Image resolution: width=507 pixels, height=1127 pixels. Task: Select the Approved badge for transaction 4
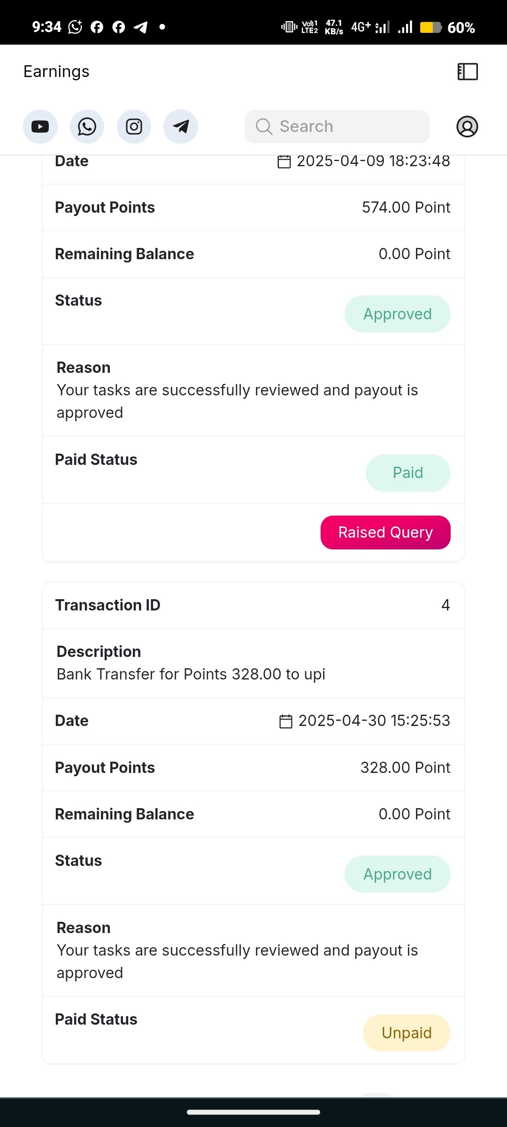[398, 874]
